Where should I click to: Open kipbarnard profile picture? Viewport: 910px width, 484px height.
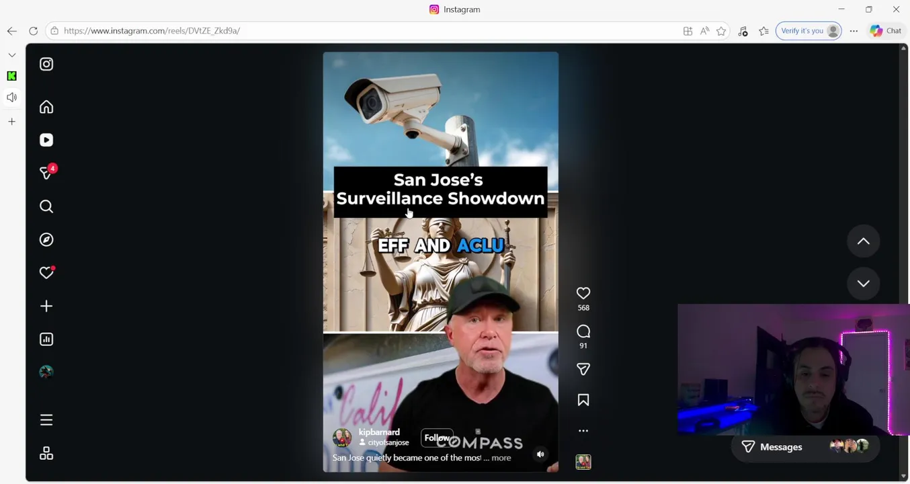[x=342, y=438]
